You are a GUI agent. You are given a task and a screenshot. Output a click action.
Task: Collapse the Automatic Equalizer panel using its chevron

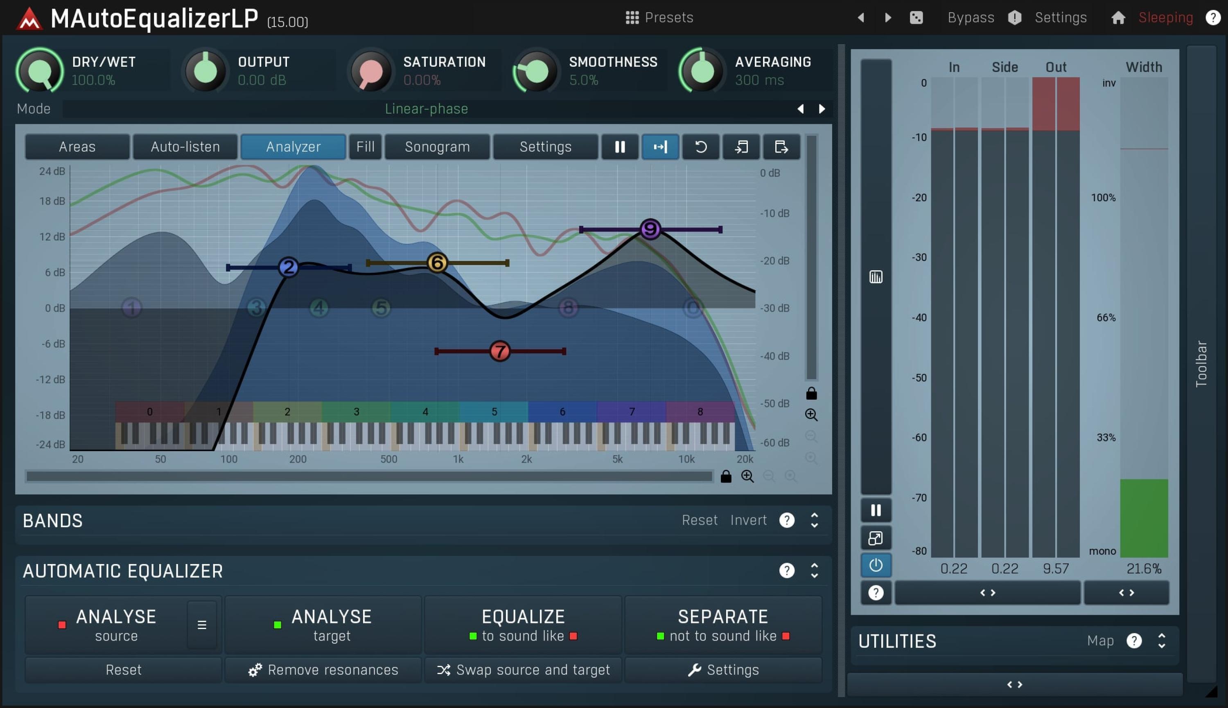pyautogui.click(x=814, y=571)
